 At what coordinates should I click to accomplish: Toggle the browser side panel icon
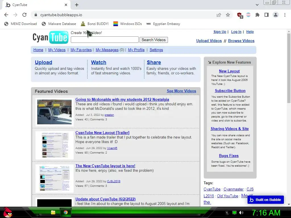point(267,15)
